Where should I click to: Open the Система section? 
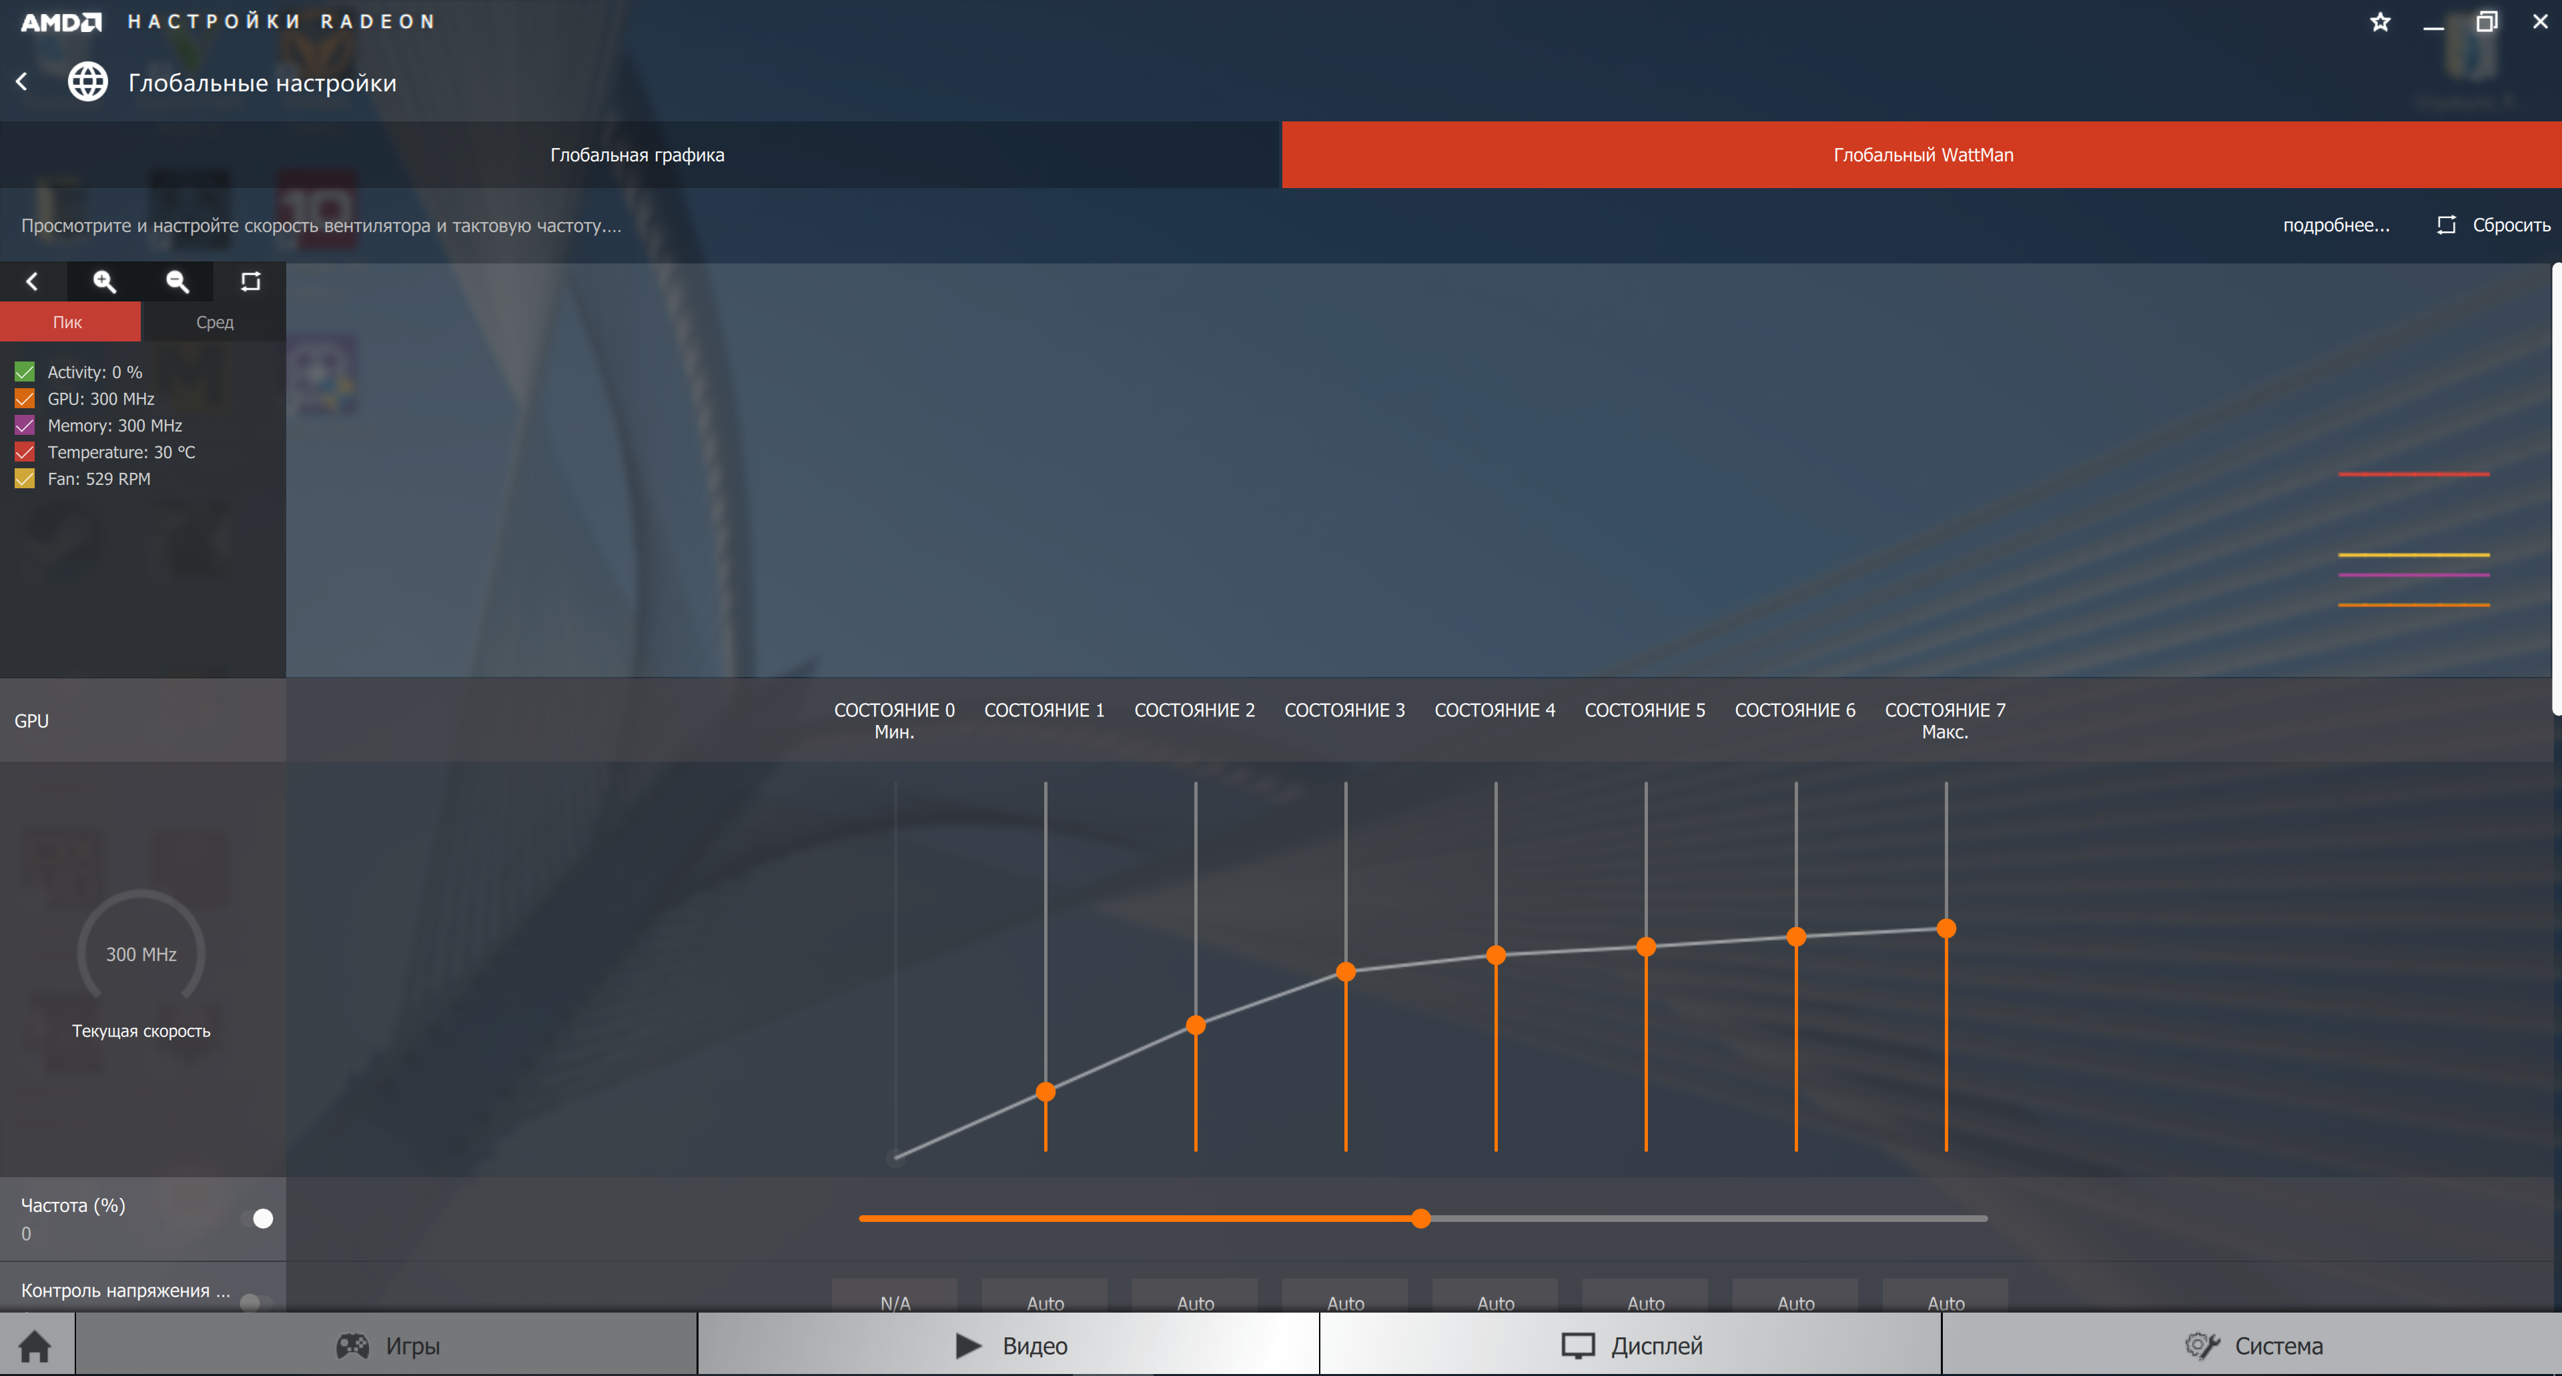[2252, 1345]
